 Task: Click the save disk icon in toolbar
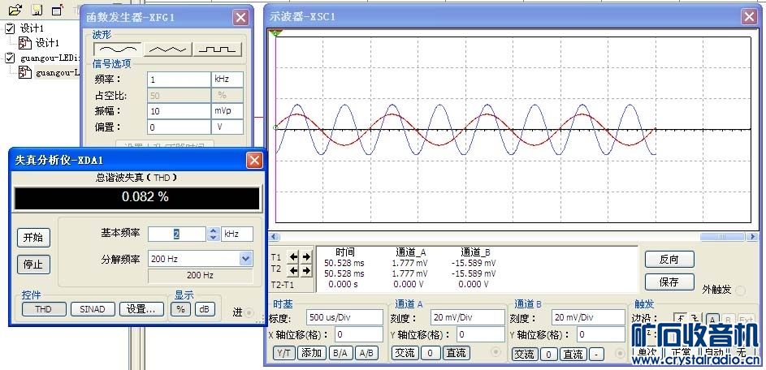click(x=36, y=11)
